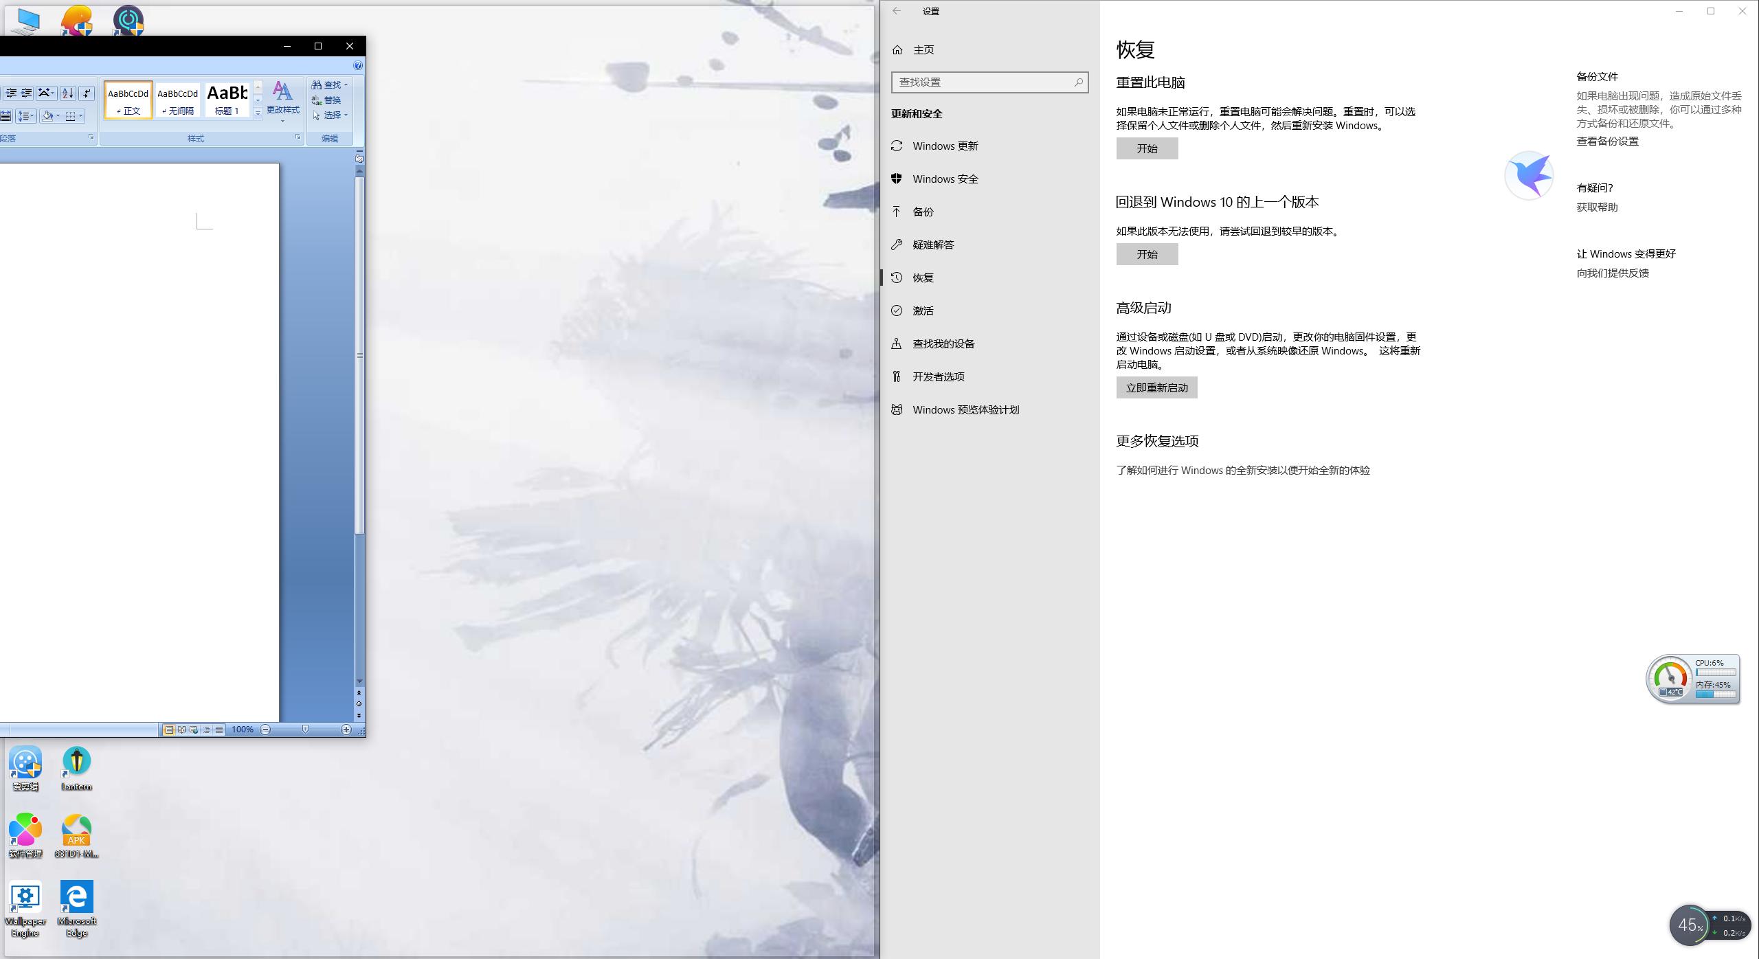Screen dimensions: 1759x959
Task: Open the 备份 section in Settings sidebar
Action: tap(923, 212)
